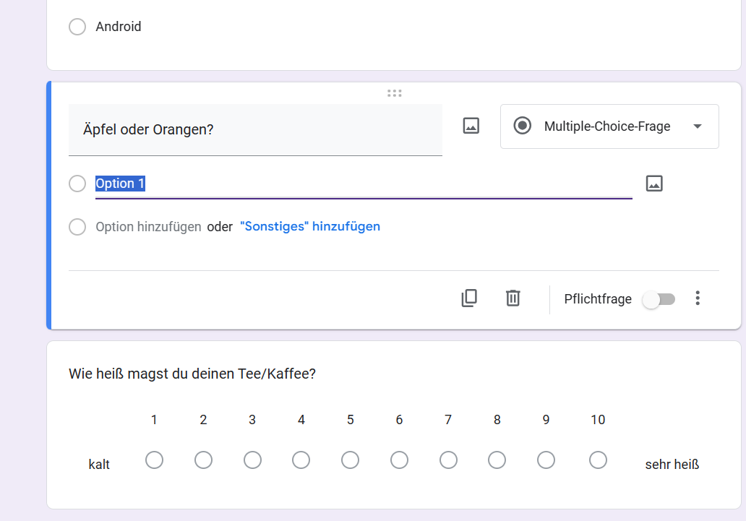Open more options three-dot menu
This screenshot has width=746, height=521.
tap(698, 298)
